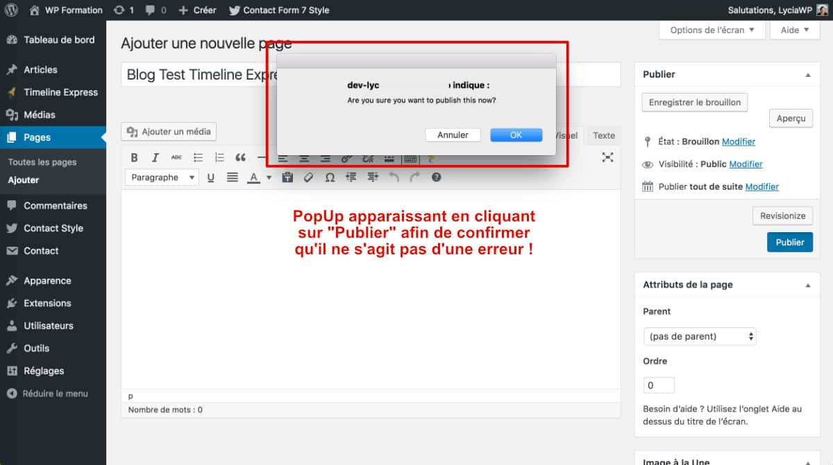The image size is (833, 465).
Task: Open the text color picker dropdown
Action: pyautogui.click(x=268, y=177)
